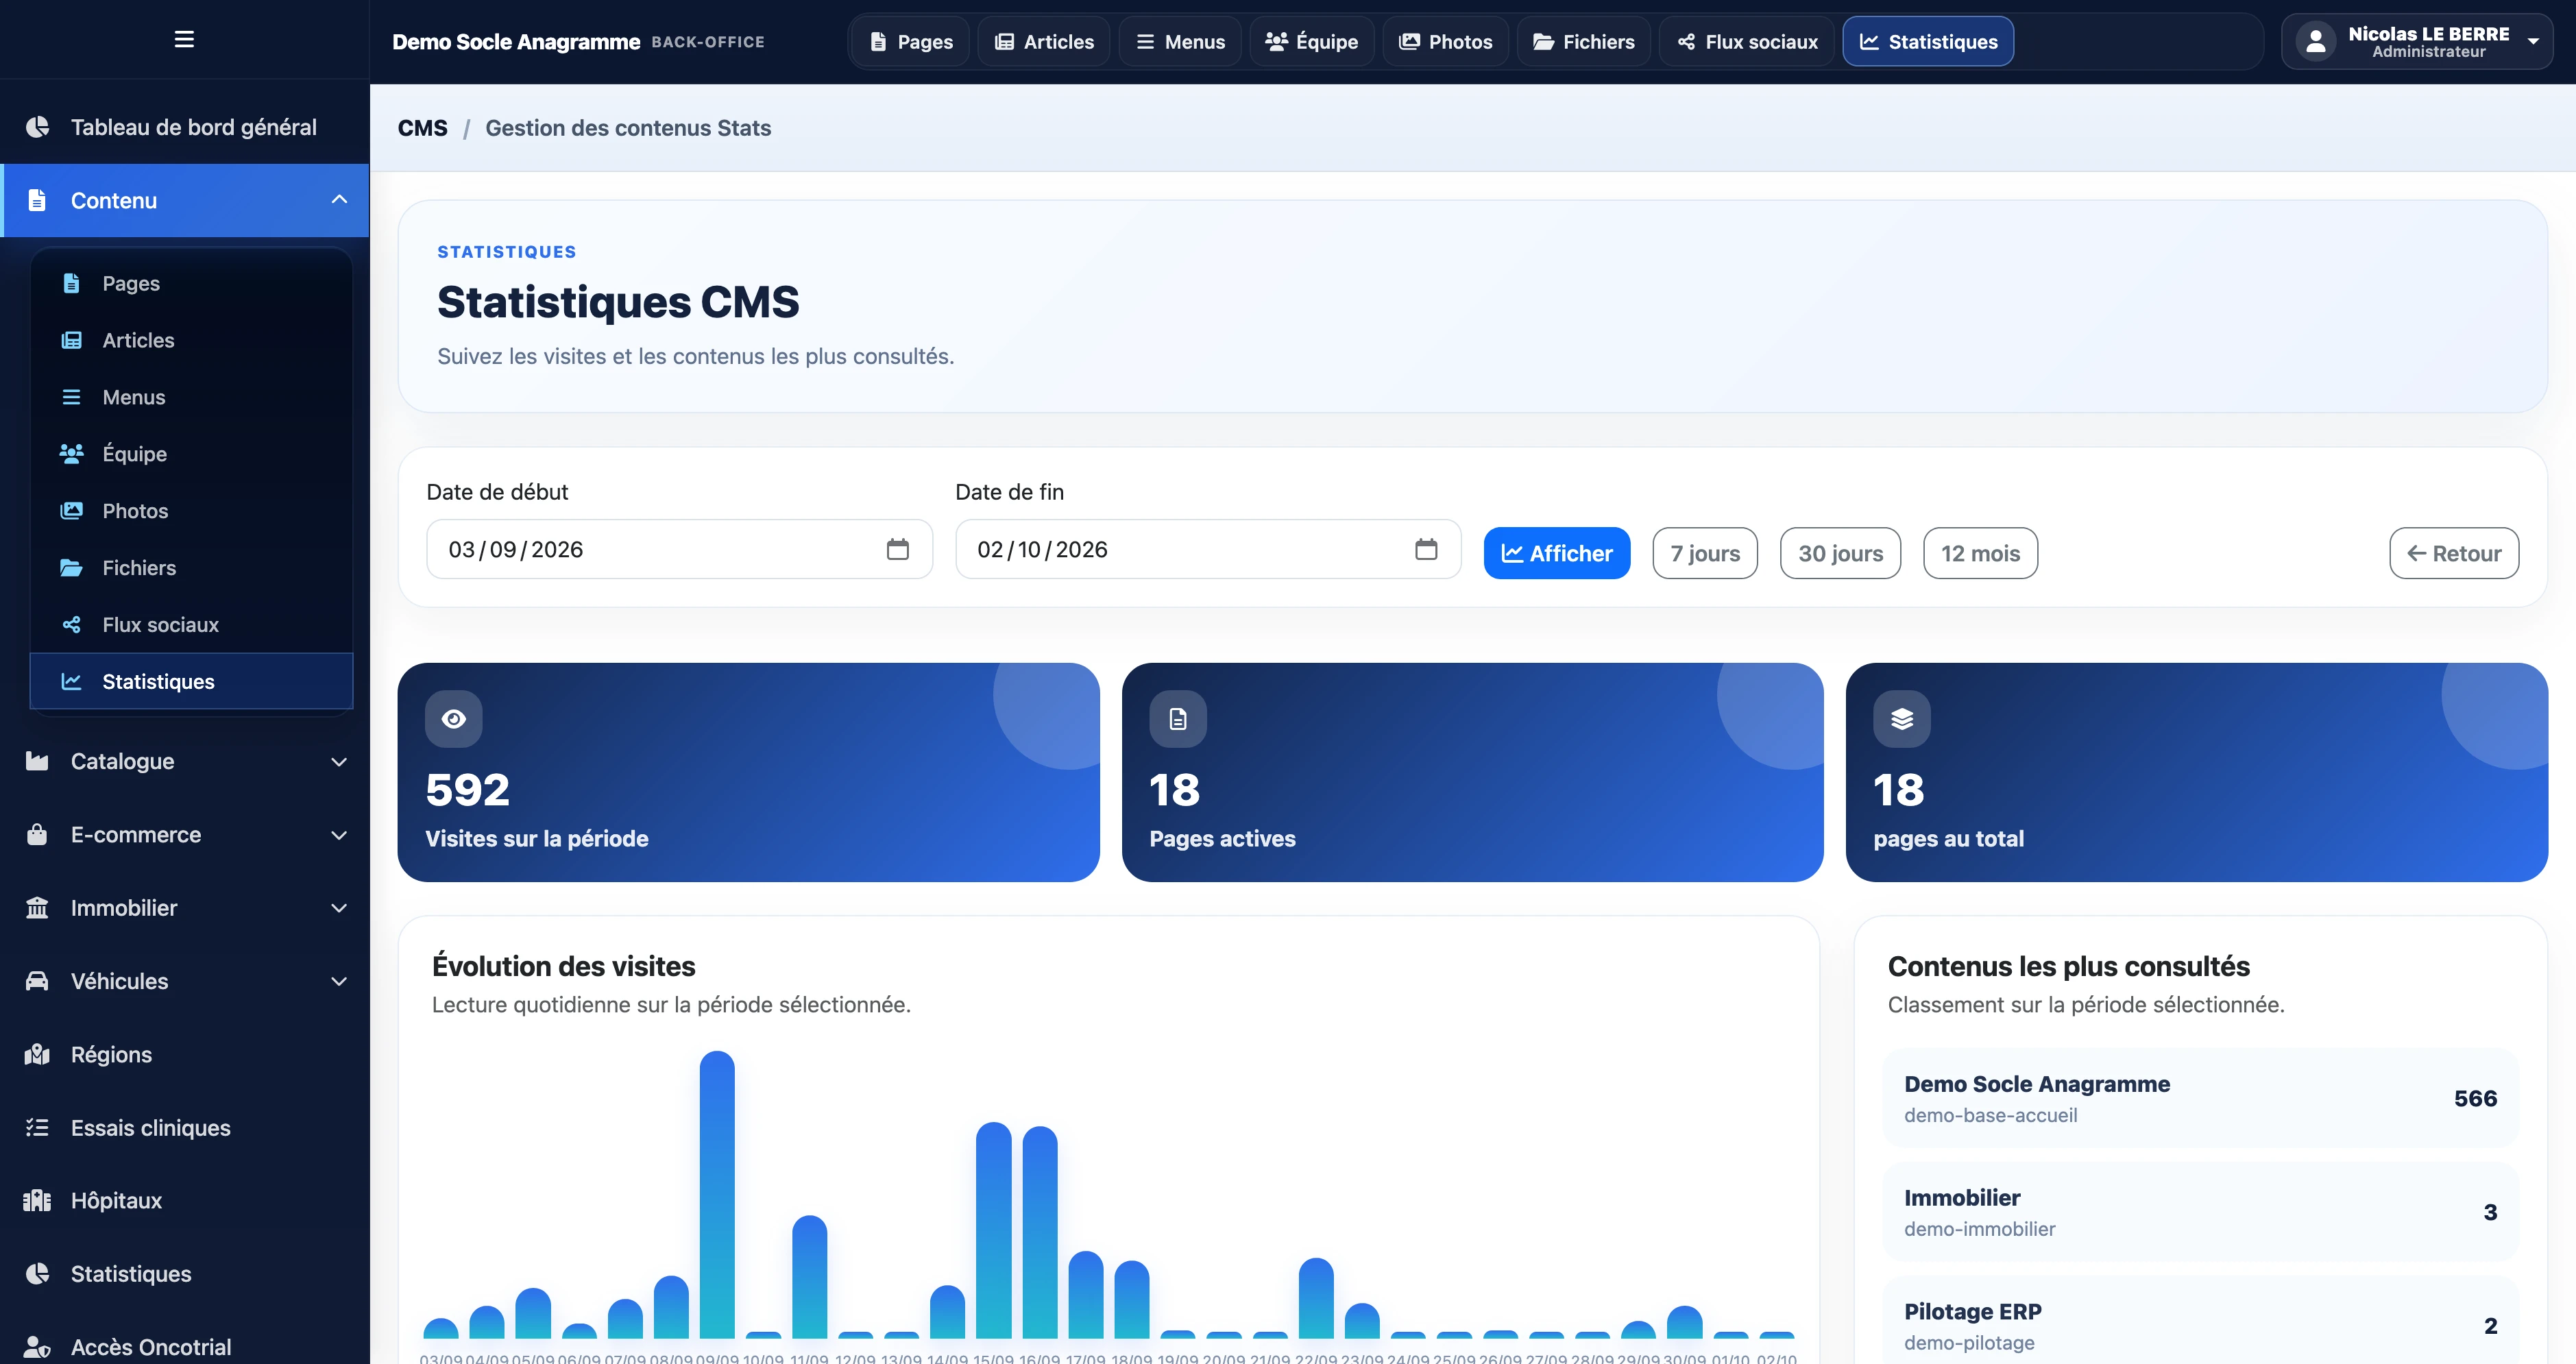This screenshot has height=1364, width=2576.
Task: Click the layers icon on pages au total card
Action: (1902, 719)
